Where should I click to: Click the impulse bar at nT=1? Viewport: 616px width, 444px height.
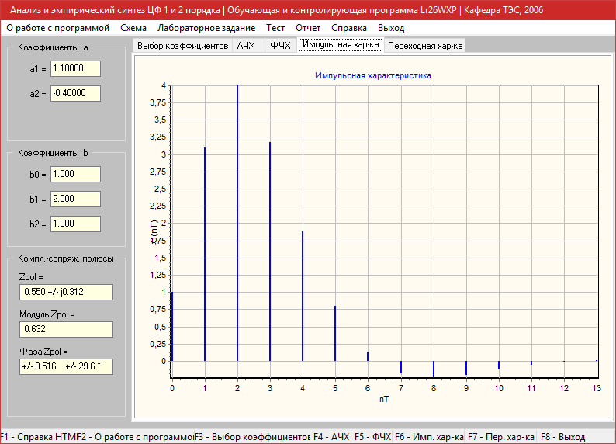click(x=205, y=255)
